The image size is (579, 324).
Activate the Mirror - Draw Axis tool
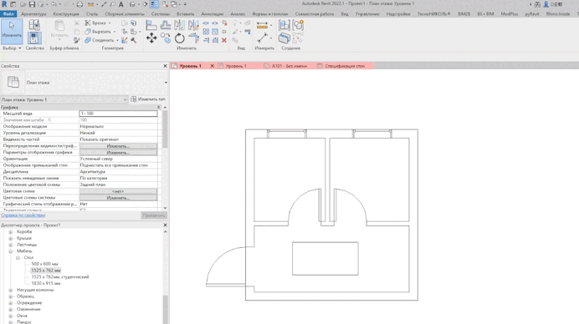(193, 25)
